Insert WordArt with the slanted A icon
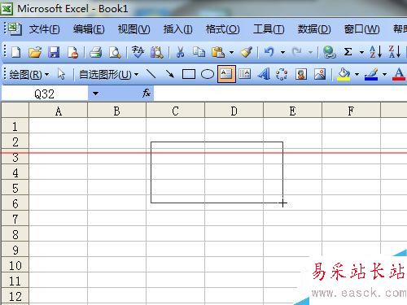This screenshot has height=305, width=407. (264, 74)
